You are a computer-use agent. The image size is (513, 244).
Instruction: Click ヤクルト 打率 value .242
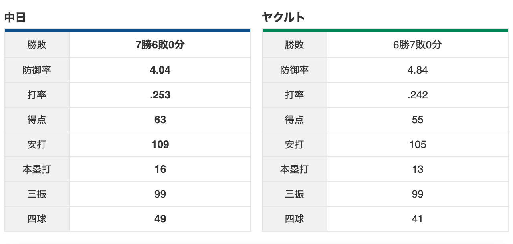pos(417,95)
